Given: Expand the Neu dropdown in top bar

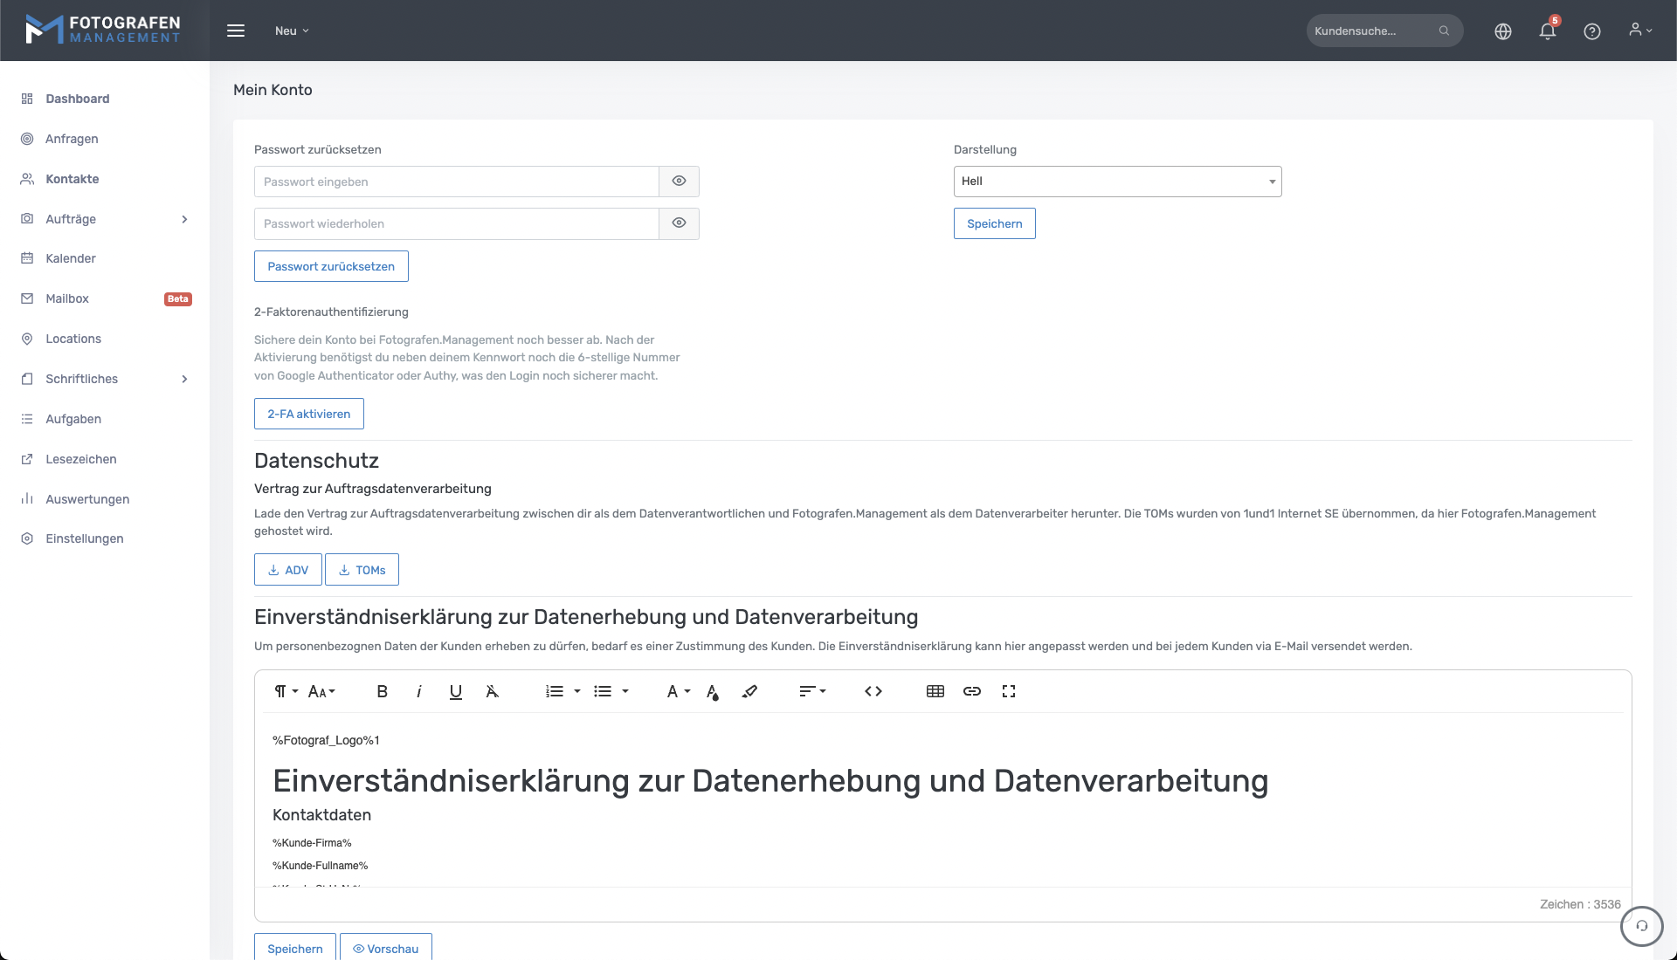Looking at the screenshot, I should click(292, 31).
